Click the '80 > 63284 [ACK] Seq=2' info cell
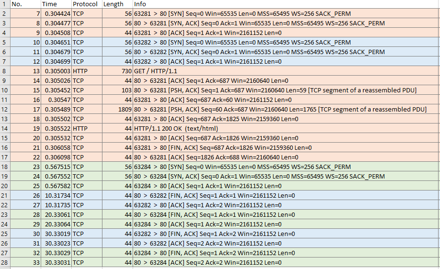Viewport: 440px width, 269px height. pyautogui.click(x=286, y=263)
